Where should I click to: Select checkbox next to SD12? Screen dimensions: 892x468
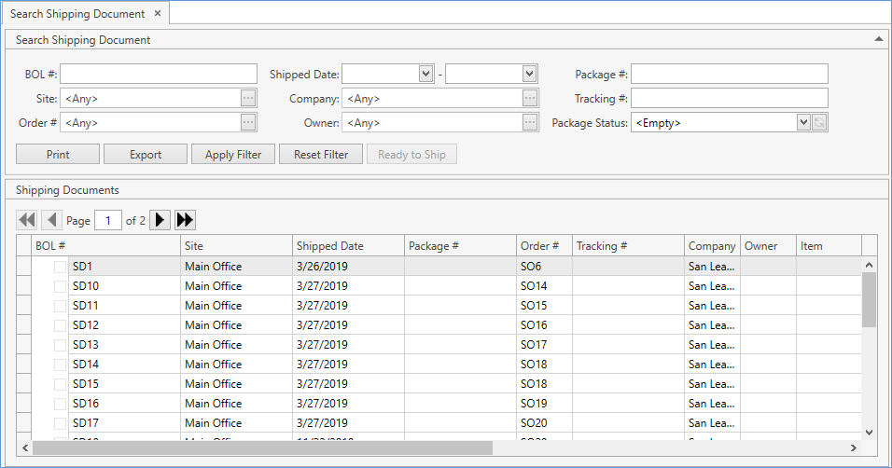click(61, 325)
